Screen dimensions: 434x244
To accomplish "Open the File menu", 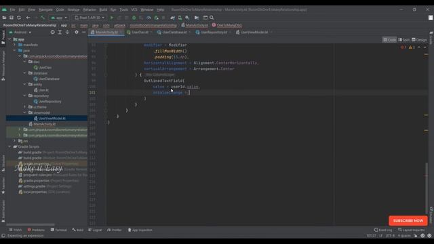I will (x=12, y=9).
